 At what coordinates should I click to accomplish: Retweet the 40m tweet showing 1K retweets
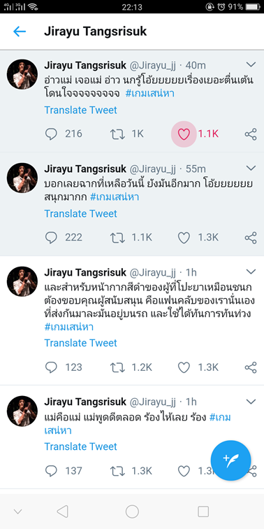(x=117, y=134)
